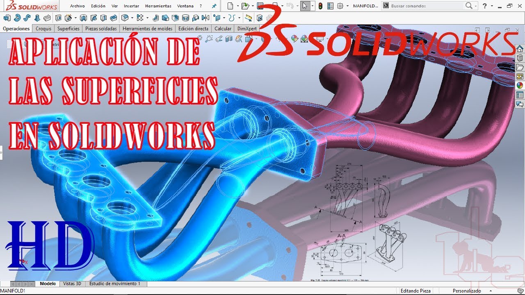Viewport: 525px width, 295px height.
Task: Open the ? help menu item
Action: tap(201, 6)
